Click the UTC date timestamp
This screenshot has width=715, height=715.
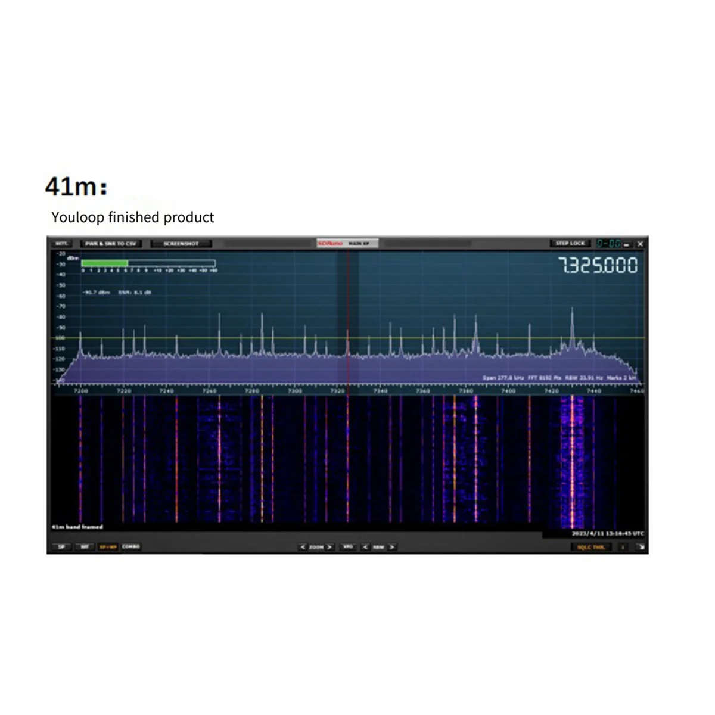pyautogui.click(x=608, y=534)
